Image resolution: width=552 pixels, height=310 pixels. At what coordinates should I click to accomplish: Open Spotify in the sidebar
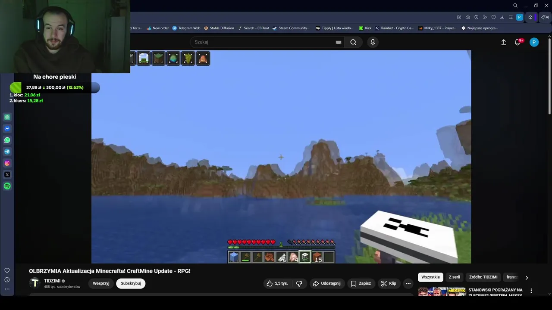tap(7, 186)
